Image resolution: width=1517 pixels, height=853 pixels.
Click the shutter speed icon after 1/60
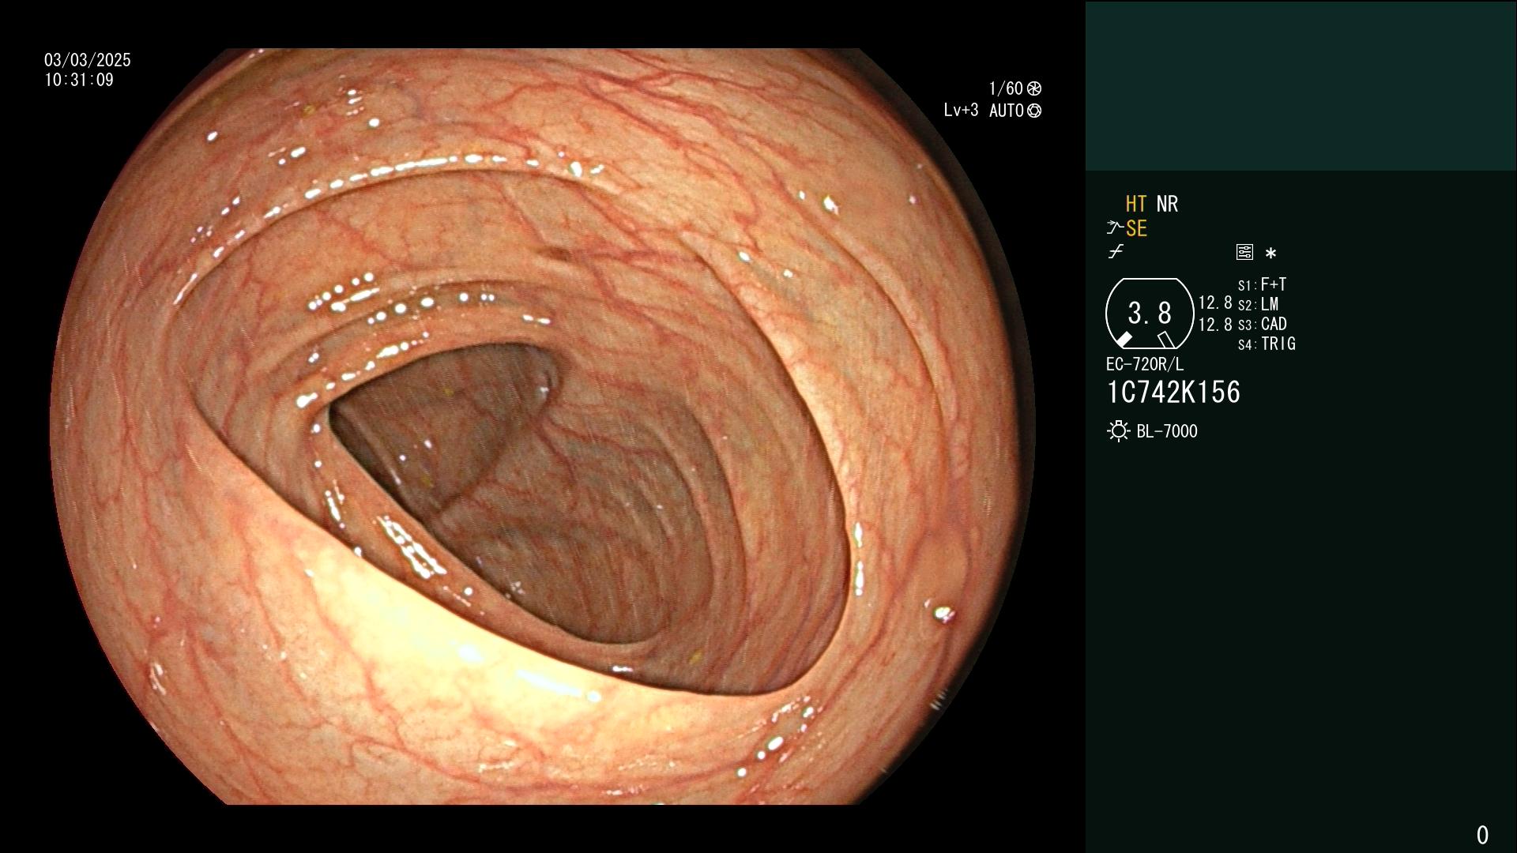[1034, 88]
